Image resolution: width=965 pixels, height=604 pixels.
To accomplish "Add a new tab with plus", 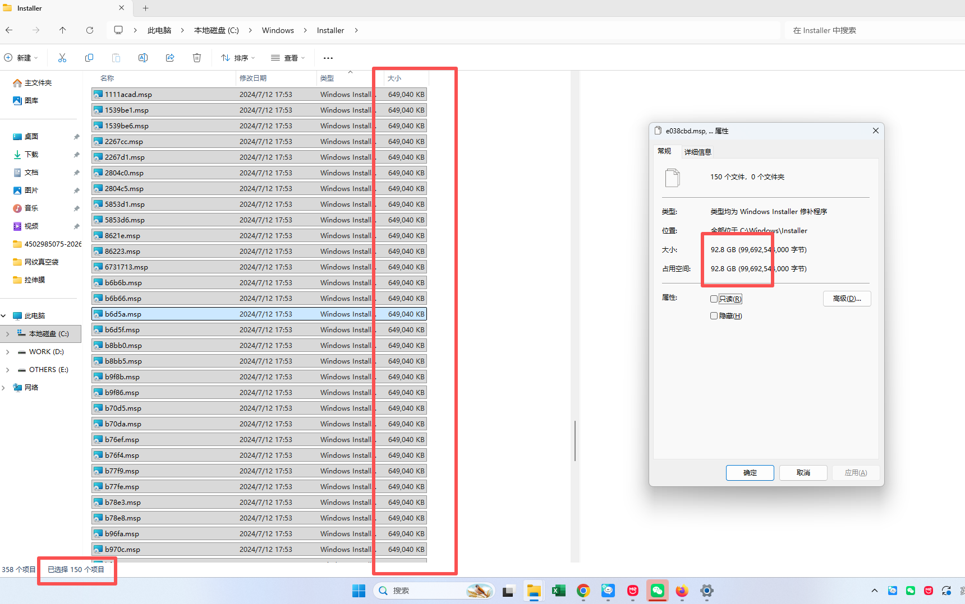I will click(x=146, y=8).
